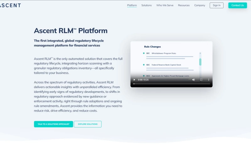
Task: Click Talk to a Solutions Specialist
Action: (53, 124)
